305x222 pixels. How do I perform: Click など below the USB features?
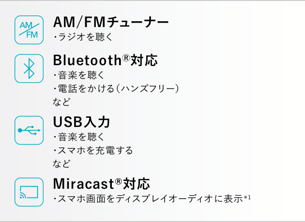click(x=61, y=163)
